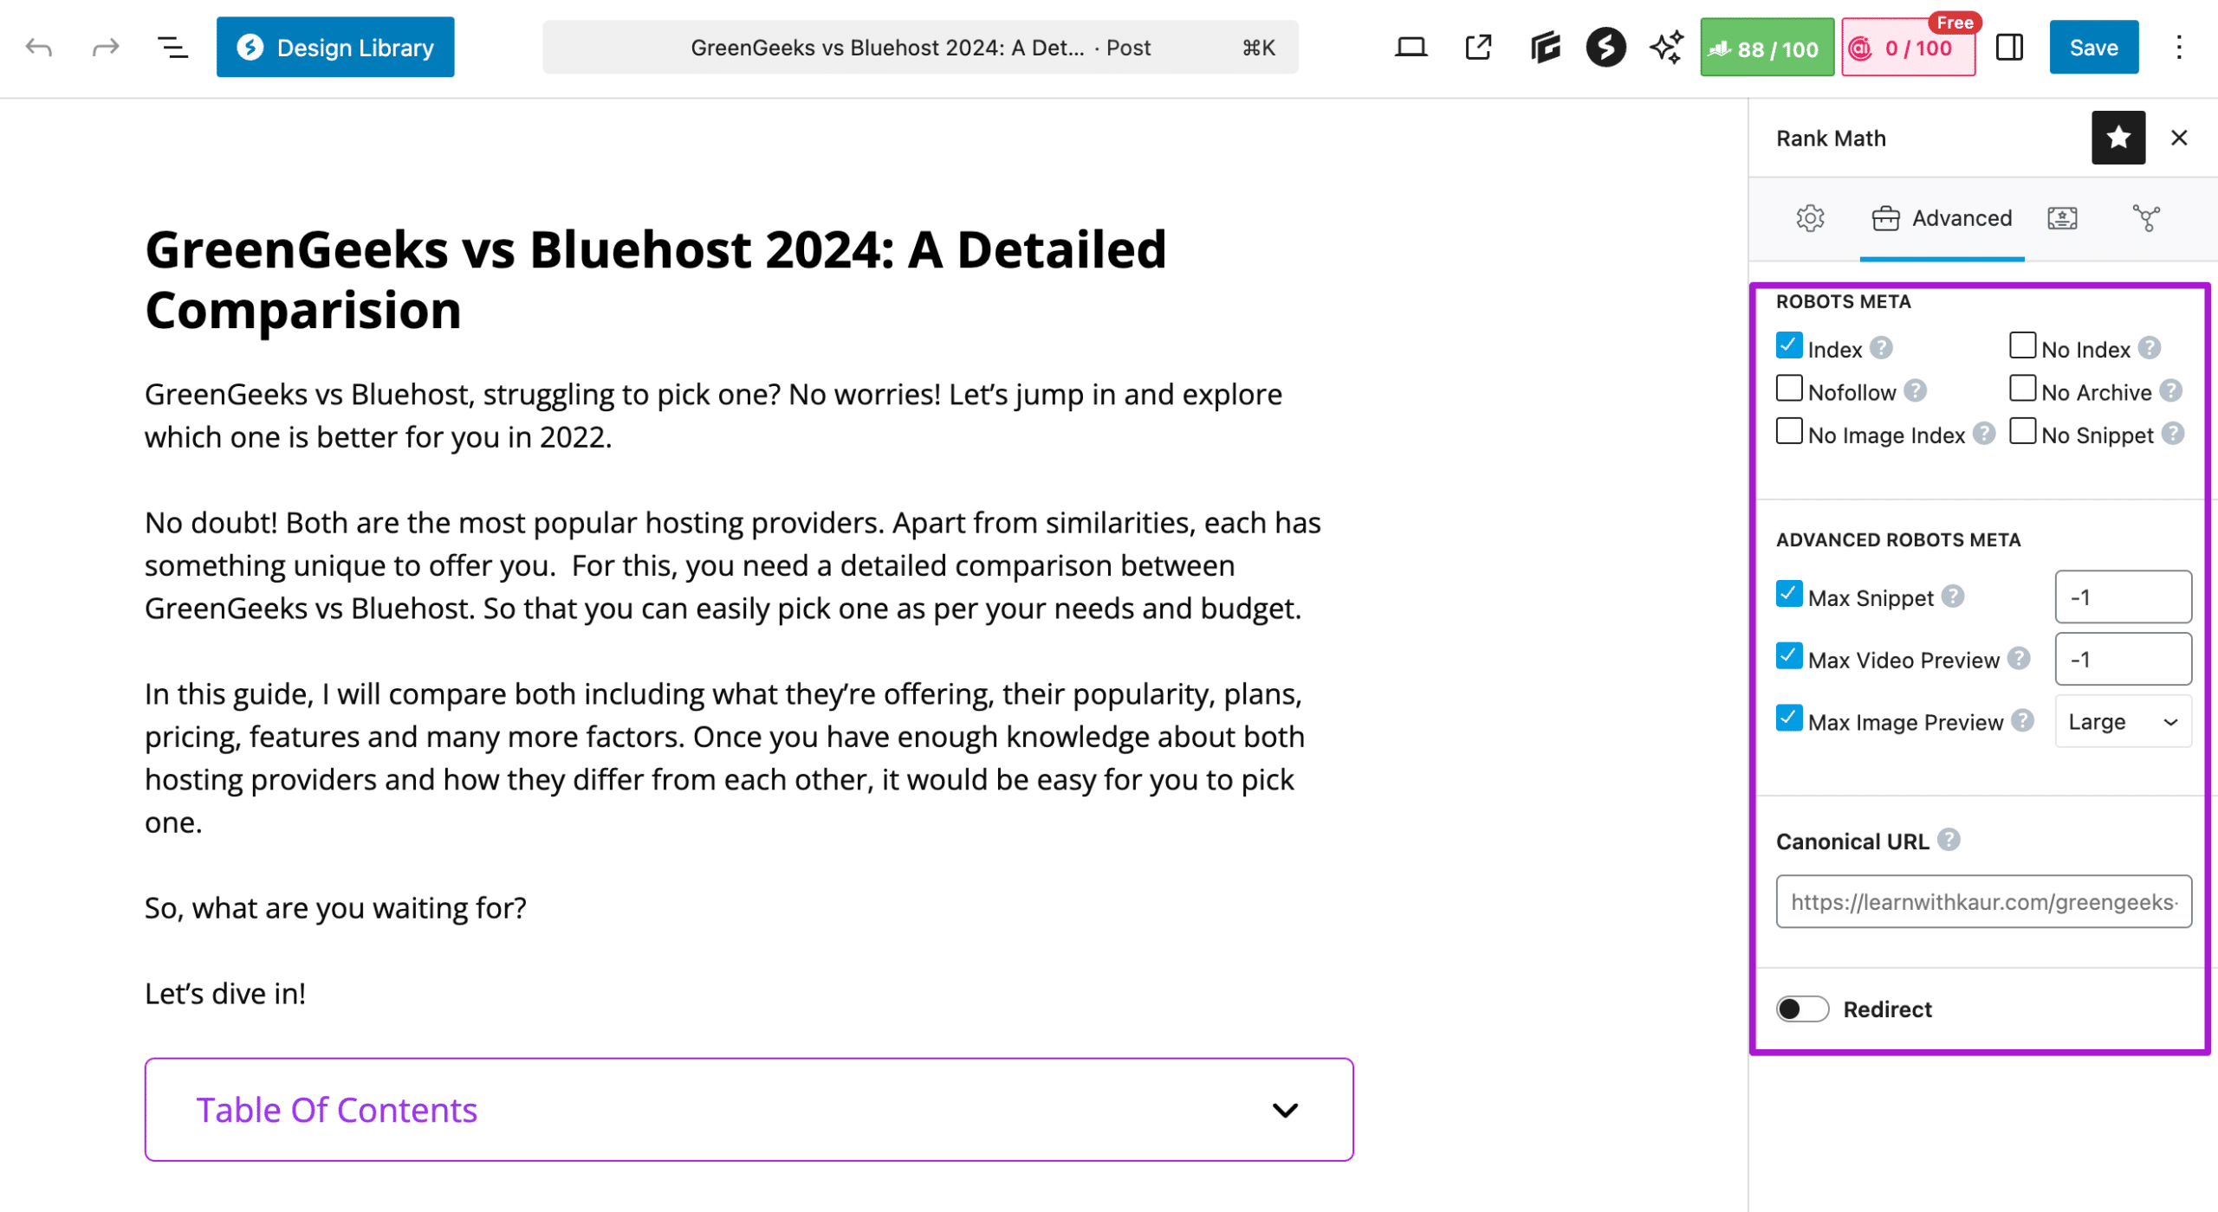The height and width of the screenshot is (1212, 2218).
Task: Open the Design Library button
Action: [335, 48]
